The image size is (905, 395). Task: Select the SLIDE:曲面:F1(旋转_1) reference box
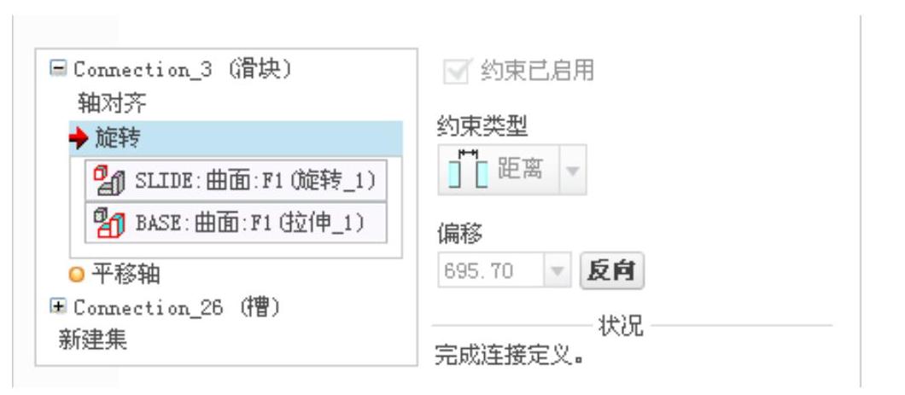(x=236, y=181)
